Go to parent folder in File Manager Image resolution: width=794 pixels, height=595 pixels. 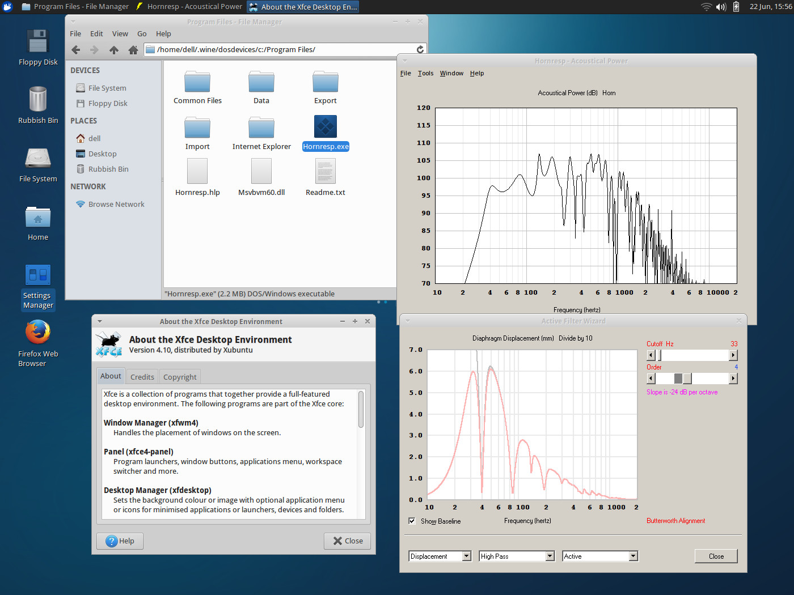(x=114, y=50)
